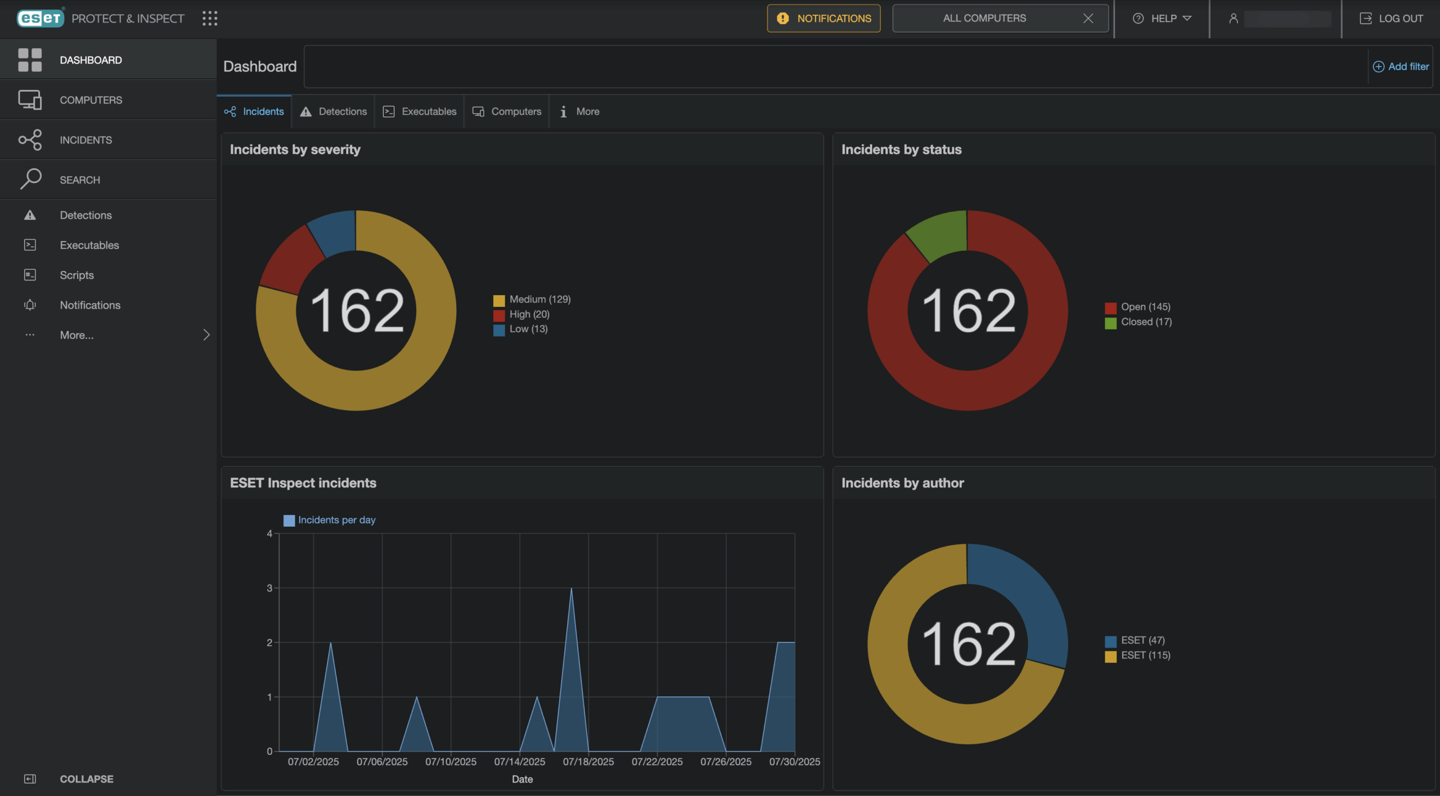Click the High severity red swatch

499,315
